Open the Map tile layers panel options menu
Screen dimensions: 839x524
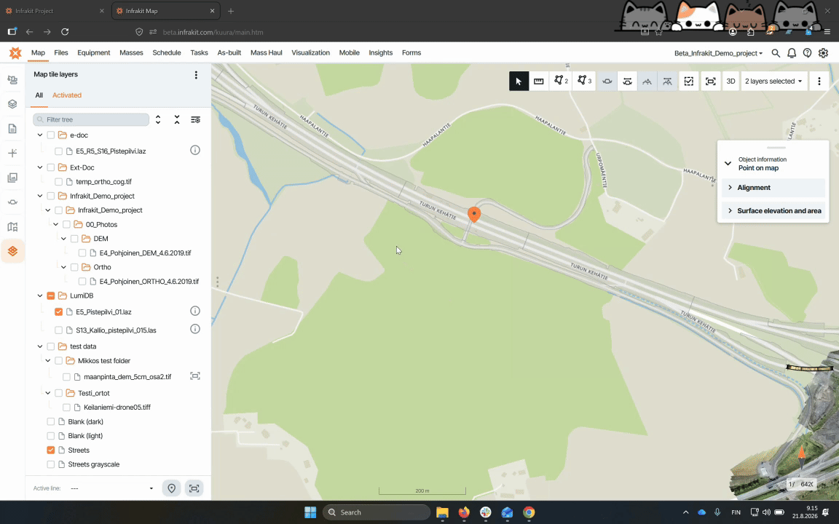196,75
